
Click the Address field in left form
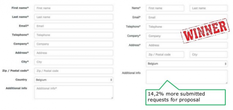point(74,53)
